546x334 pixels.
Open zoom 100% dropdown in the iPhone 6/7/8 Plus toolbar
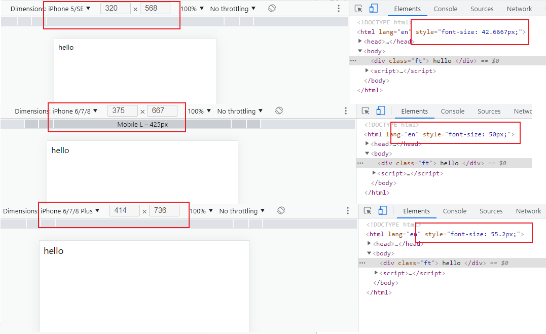pos(201,211)
